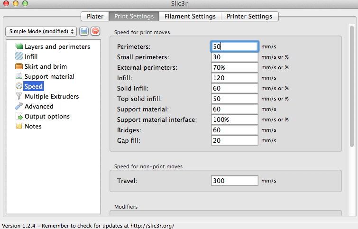This screenshot has width=358, height=229.
Task: Expand the Simple Mode preset dropdown
Action: pyautogui.click(x=41, y=31)
